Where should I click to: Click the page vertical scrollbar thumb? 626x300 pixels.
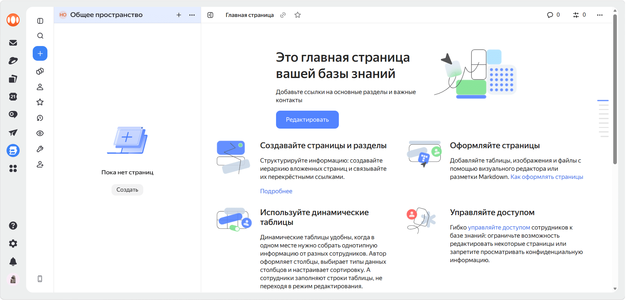615,89
